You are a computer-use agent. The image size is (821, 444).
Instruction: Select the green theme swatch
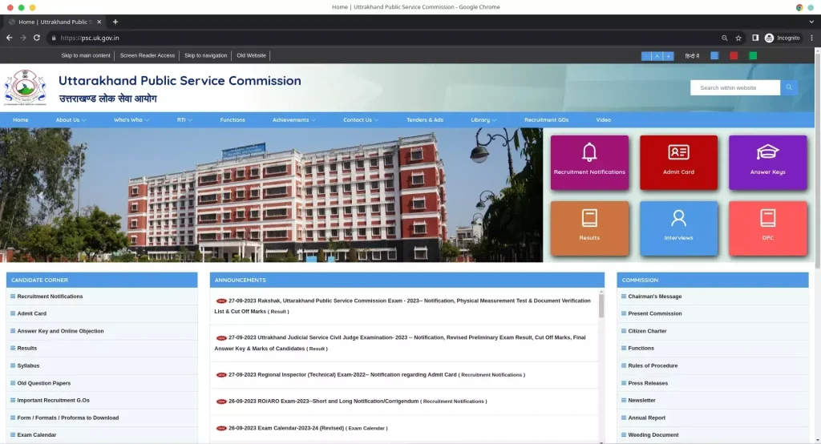pos(752,55)
